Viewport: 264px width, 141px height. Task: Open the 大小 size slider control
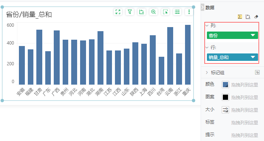[x=225, y=110]
